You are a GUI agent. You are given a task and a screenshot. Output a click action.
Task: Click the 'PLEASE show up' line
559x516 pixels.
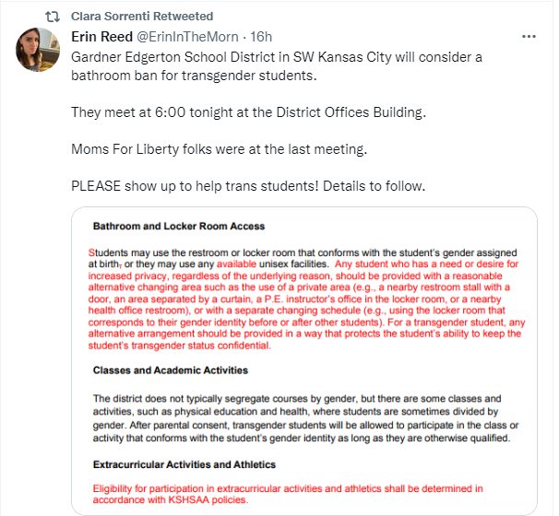[247, 185]
